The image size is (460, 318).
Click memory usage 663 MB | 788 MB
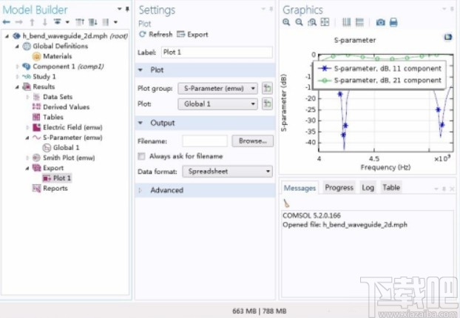coord(259,311)
